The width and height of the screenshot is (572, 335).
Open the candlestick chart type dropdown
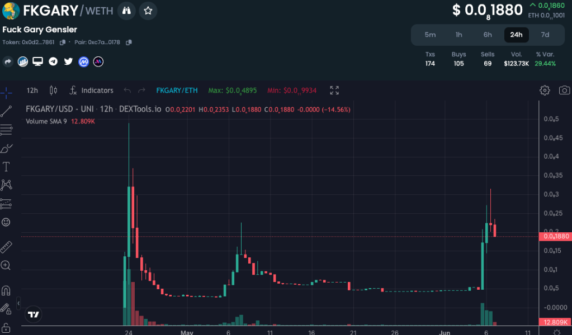coord(53,90)
